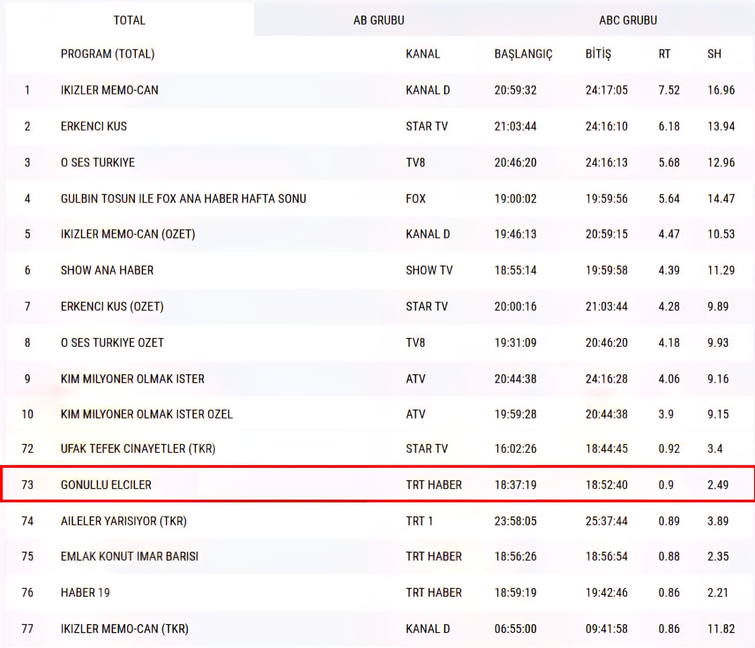This screenshot has width=755, height=648.
Task: Open the AB GRUBU tab
Action: click(378, 20)
